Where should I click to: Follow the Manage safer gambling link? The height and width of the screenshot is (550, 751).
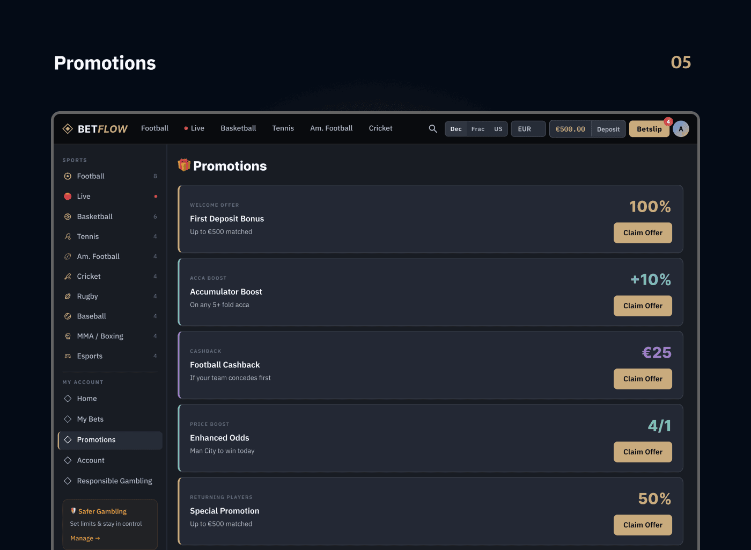(x=85, y=538)
